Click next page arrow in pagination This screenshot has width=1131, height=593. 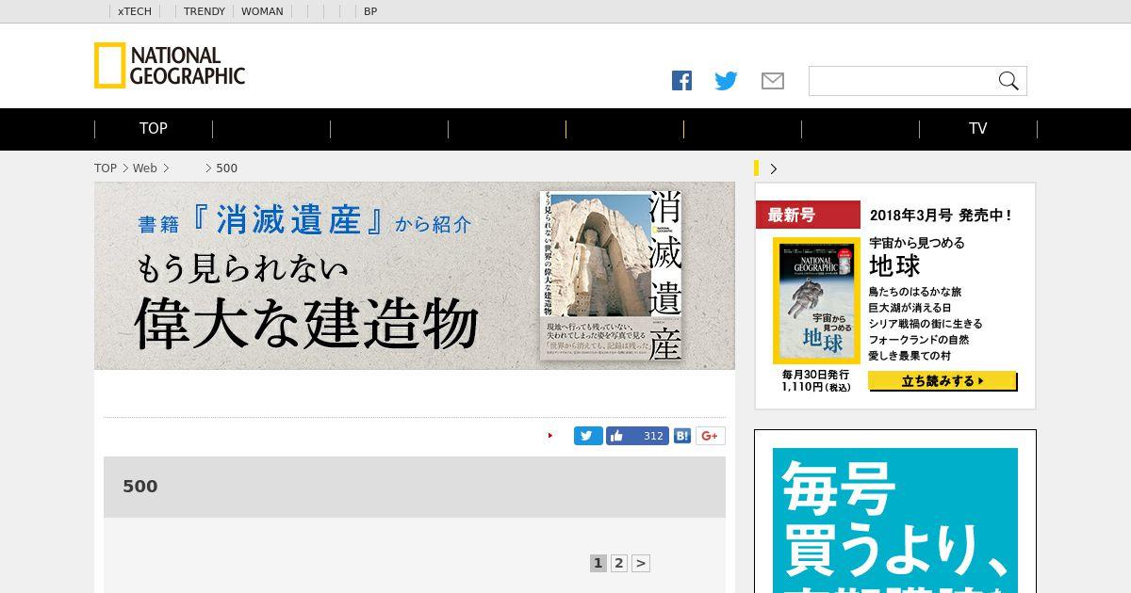pyautogui.click(x=641, y=564)
